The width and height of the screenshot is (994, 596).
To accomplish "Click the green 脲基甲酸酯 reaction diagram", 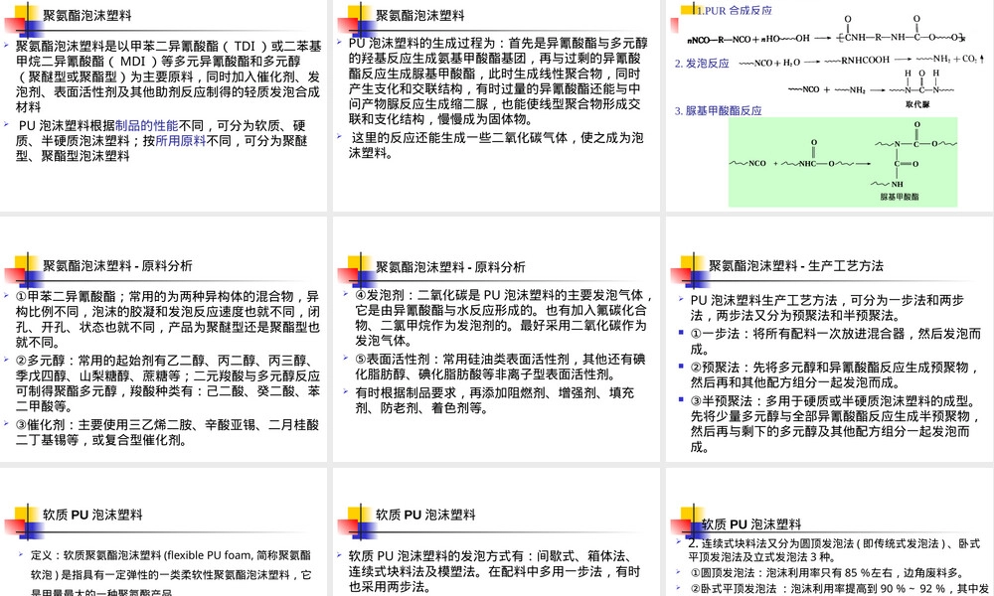I will (x=843, y=162).
